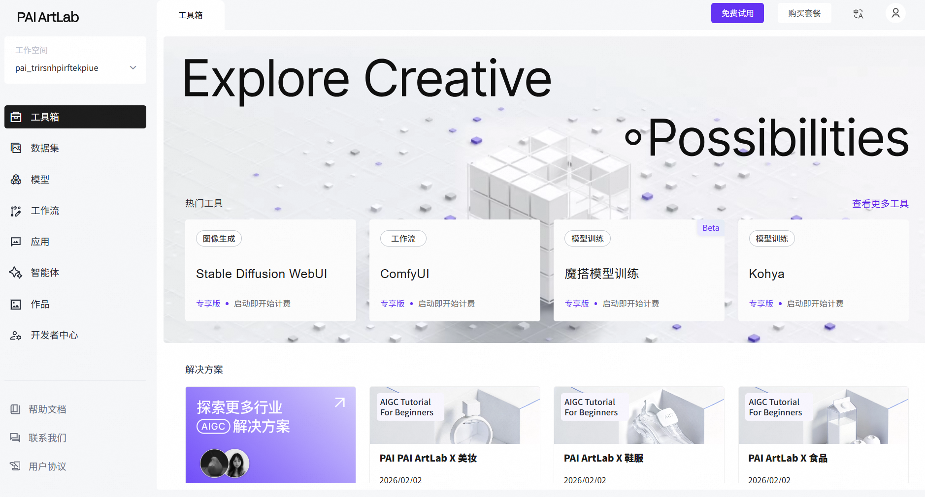Click the 图像生成 tag on Stable Diffusion card

(219, 239)
